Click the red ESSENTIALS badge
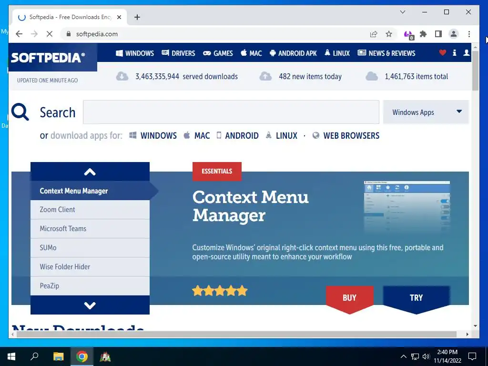Screen dimensions: 488x366 point(217,171)
